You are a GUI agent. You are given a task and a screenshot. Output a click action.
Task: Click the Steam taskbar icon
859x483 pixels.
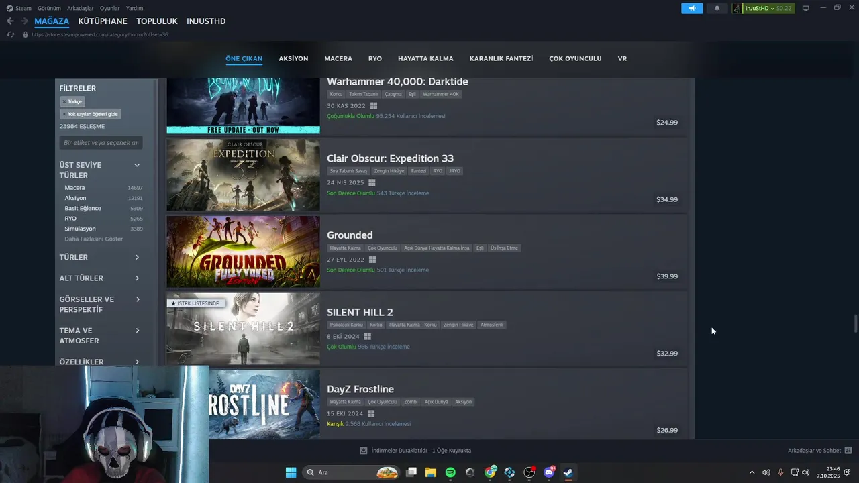click(568, 472)
